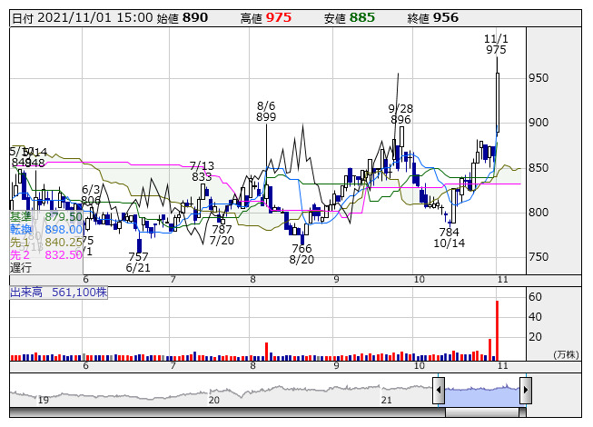Select the 転換 898.00 legend entry
The width and height of the screenshot is (593, 427).
click(x=46, y=230)
